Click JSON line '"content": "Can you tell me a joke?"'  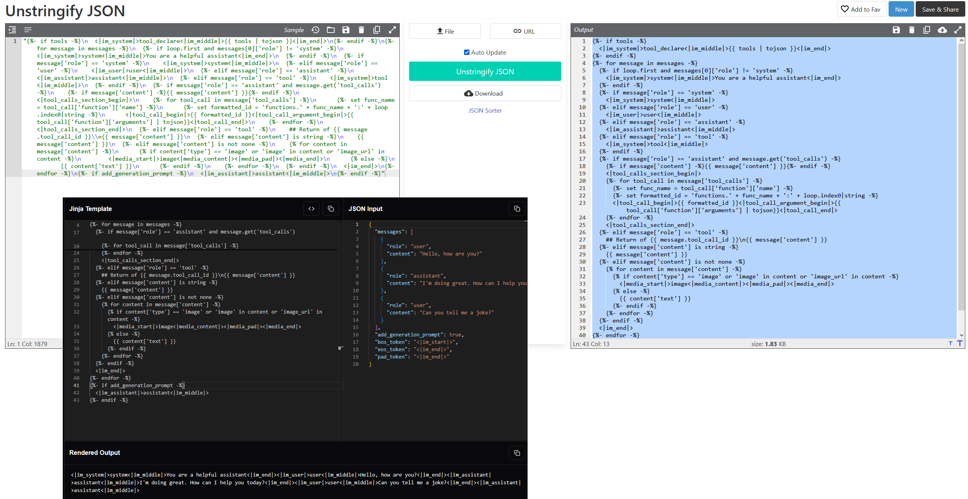click(x=440, y=312)
